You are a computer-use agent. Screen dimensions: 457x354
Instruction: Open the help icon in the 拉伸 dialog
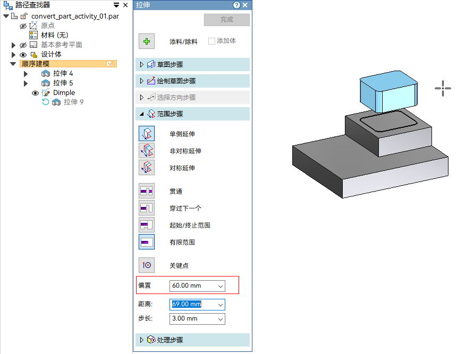(x=236, y=5)
